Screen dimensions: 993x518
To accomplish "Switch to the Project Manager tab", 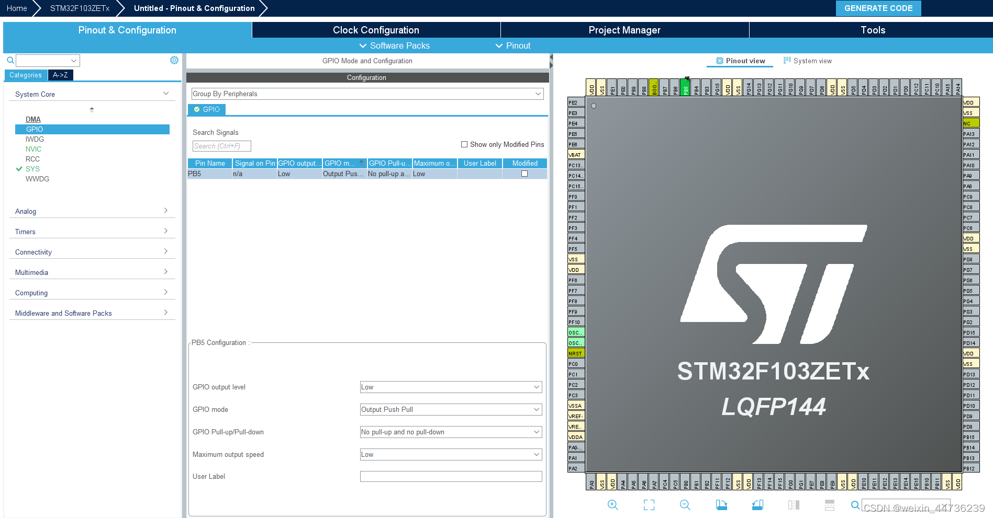I will (624, 30).
